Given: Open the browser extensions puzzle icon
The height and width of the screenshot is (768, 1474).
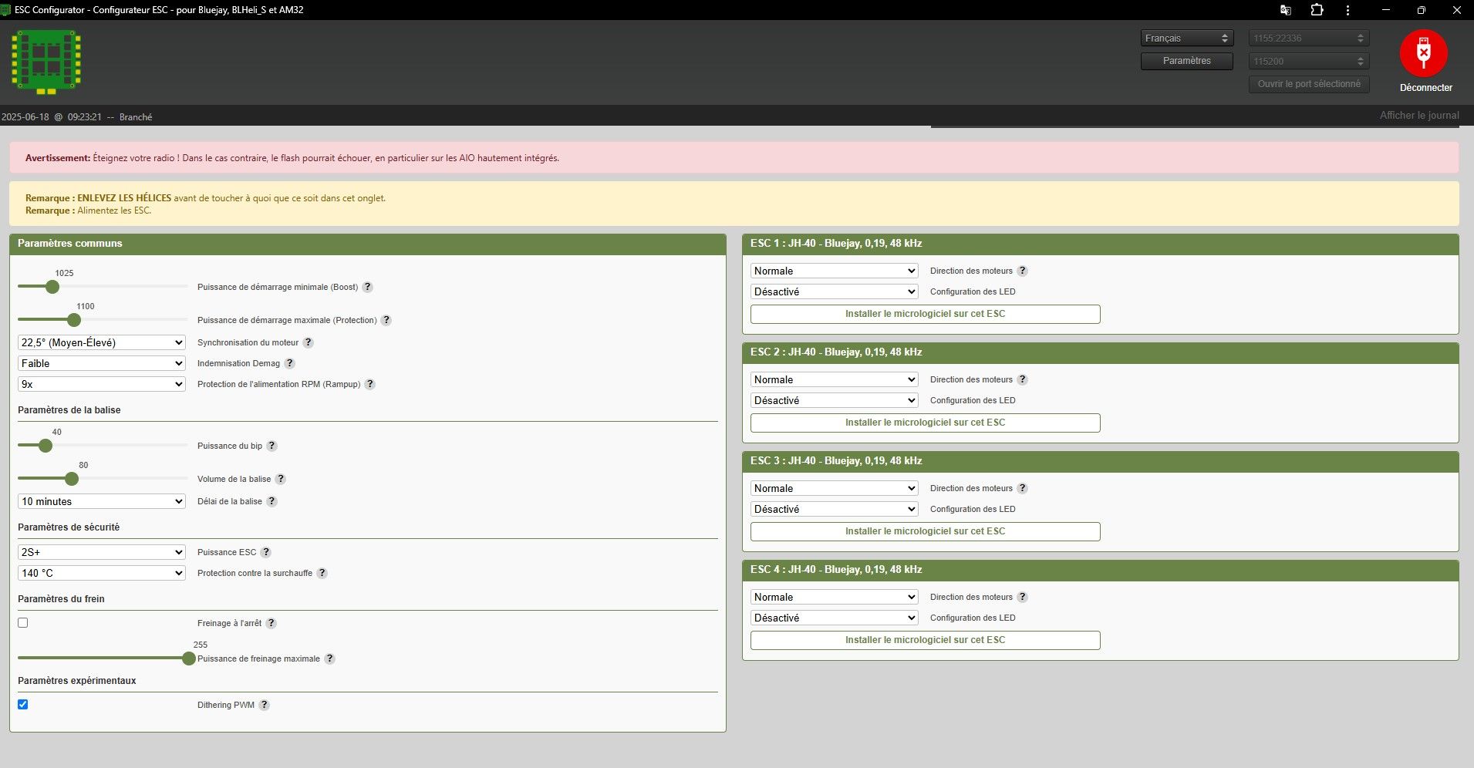Looking at the screenshot, I should tap(1317, 10).
